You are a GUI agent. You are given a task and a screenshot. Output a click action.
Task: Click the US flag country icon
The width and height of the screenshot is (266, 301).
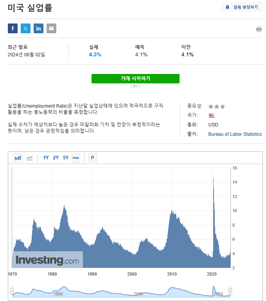[x=212, y=115]
